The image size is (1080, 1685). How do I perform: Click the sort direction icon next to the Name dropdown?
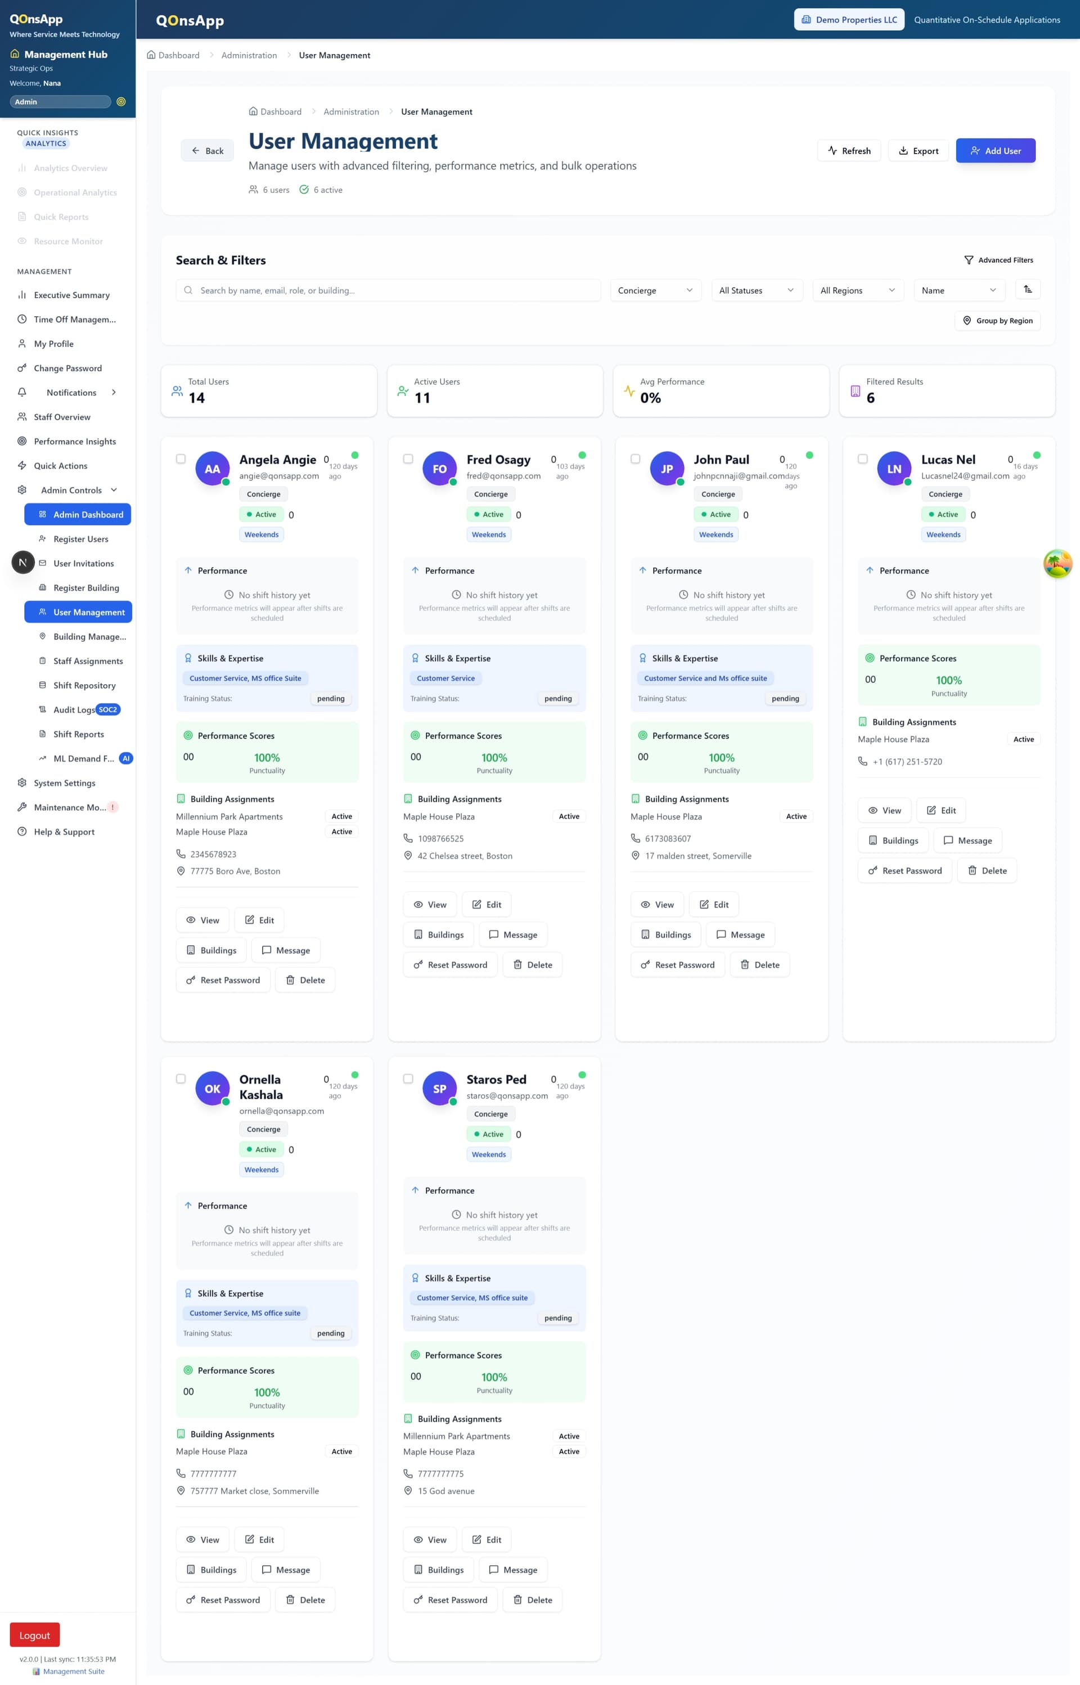tap(1027, 290)
